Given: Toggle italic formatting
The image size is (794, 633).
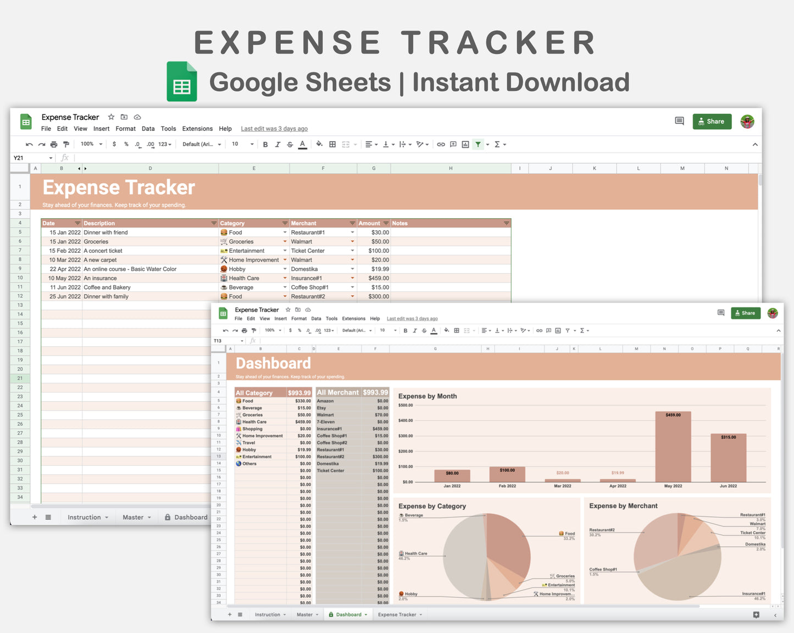Looking at the screenshot, I should [x=277, y=144].
